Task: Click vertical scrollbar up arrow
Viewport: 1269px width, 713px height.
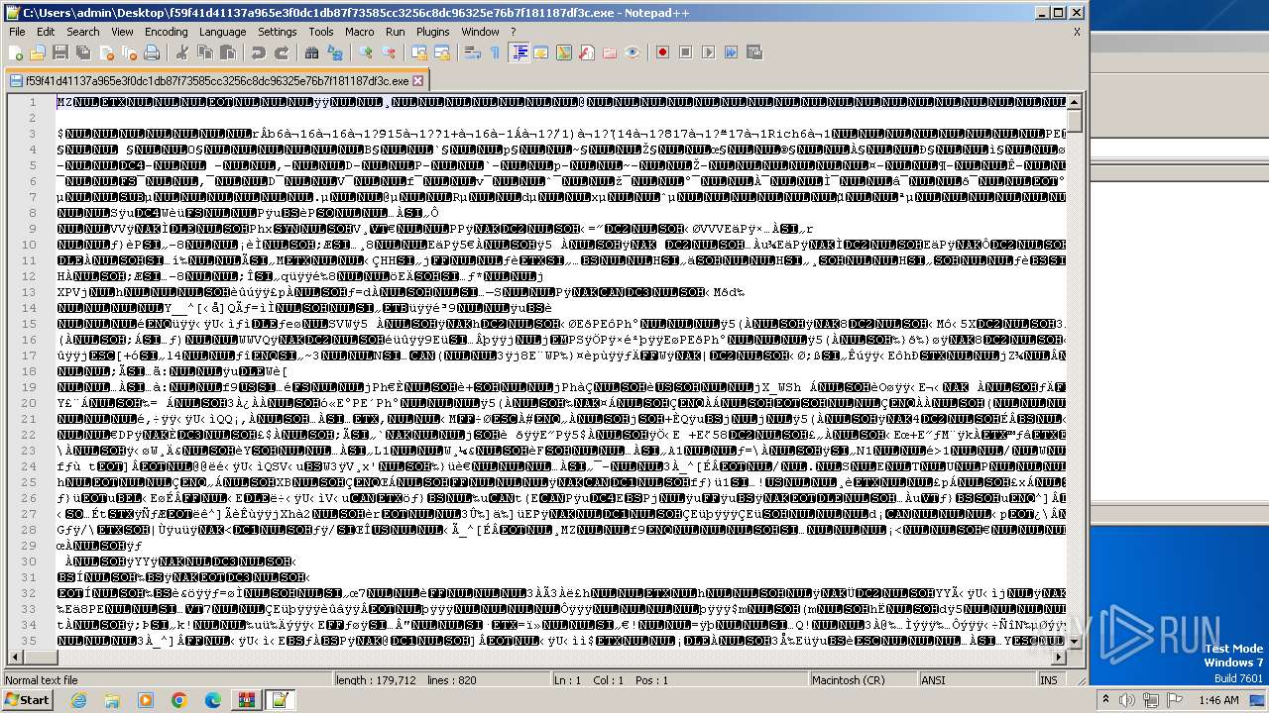Action: point(1075,102)
